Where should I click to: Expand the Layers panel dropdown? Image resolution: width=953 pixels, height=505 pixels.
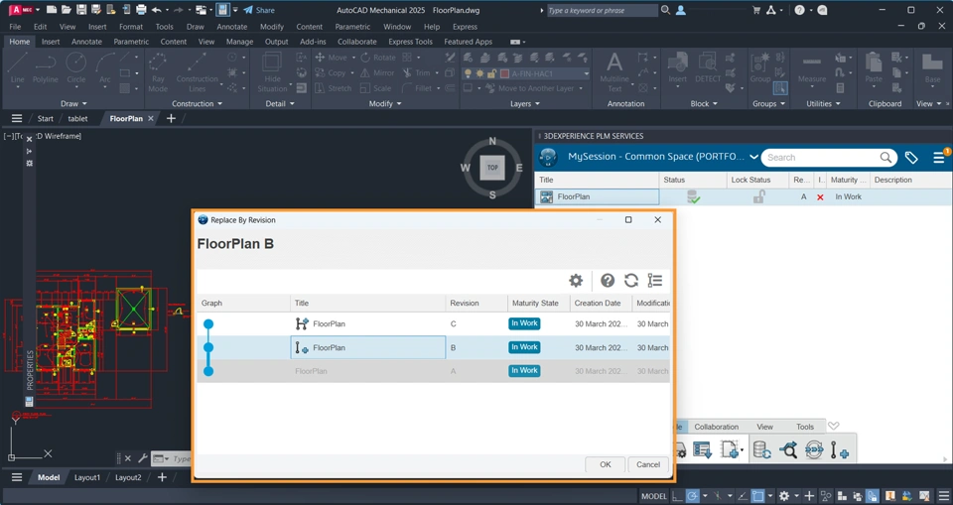coord(524,104)
